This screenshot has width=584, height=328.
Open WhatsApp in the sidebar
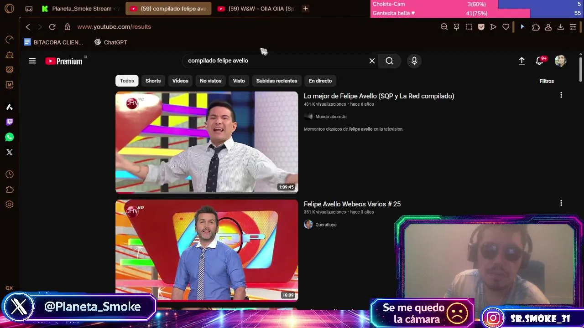tap(9, 137)
